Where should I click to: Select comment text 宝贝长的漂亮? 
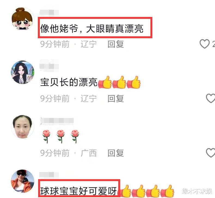point(69,82)
